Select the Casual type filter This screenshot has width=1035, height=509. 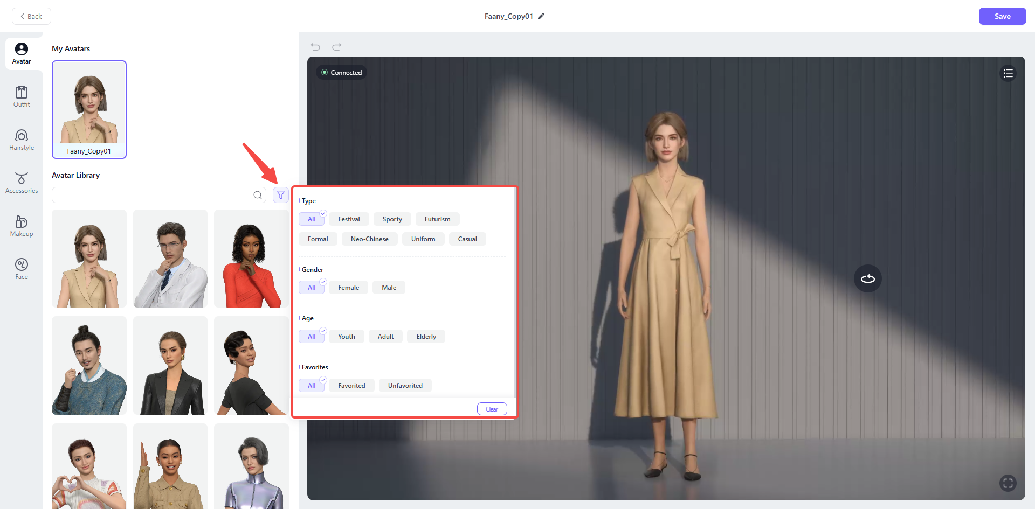point(467,239)
